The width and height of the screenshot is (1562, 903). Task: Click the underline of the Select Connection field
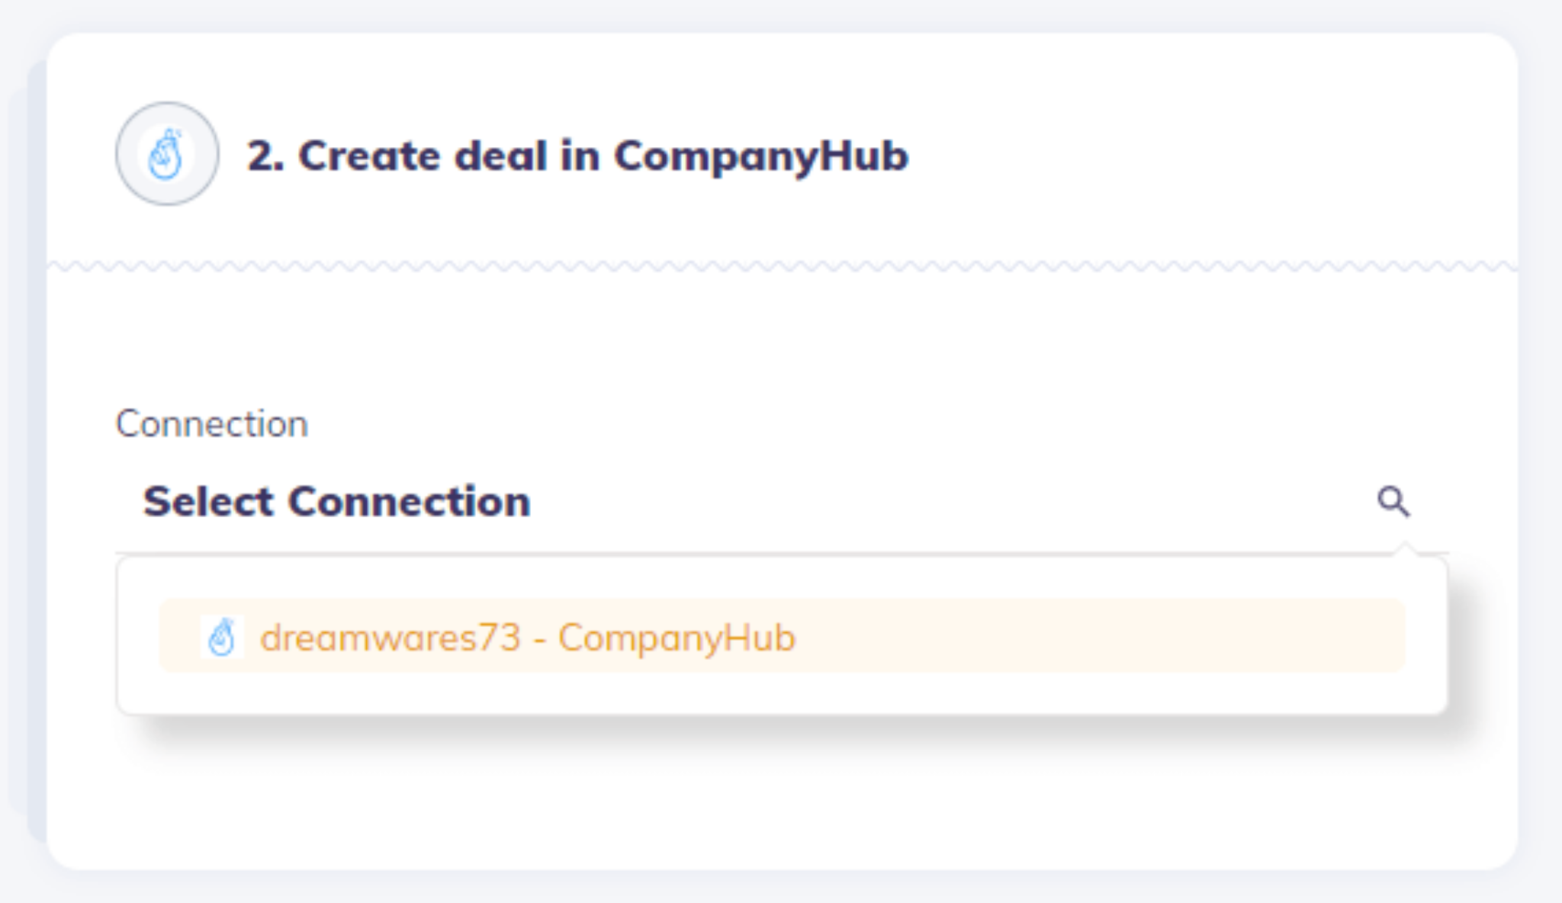782,552
